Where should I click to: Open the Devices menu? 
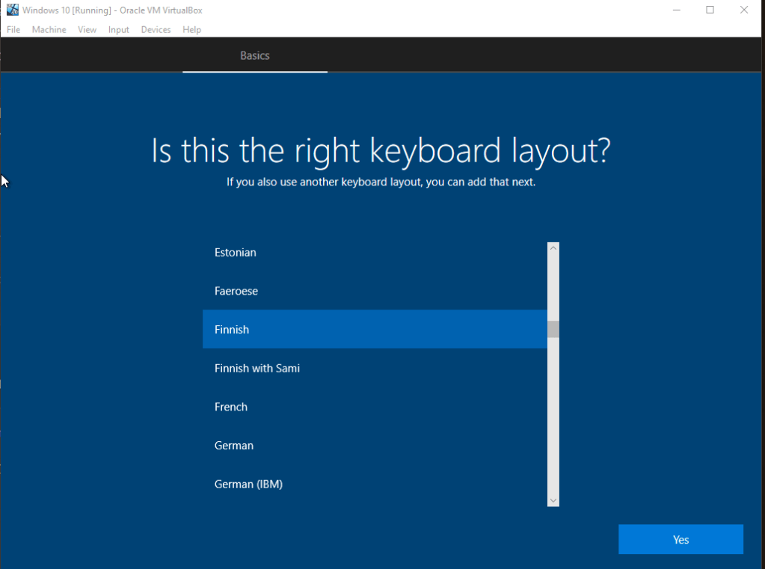pos(156,30)
